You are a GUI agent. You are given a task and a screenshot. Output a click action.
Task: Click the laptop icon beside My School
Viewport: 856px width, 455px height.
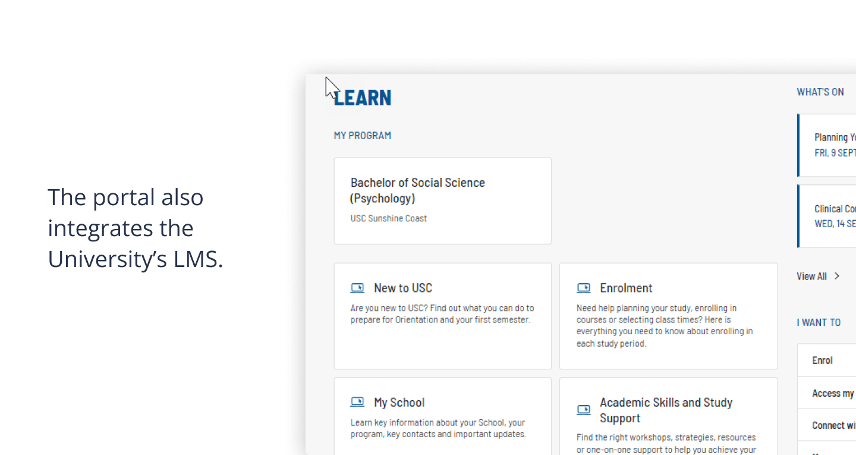[x=357, y=402]
